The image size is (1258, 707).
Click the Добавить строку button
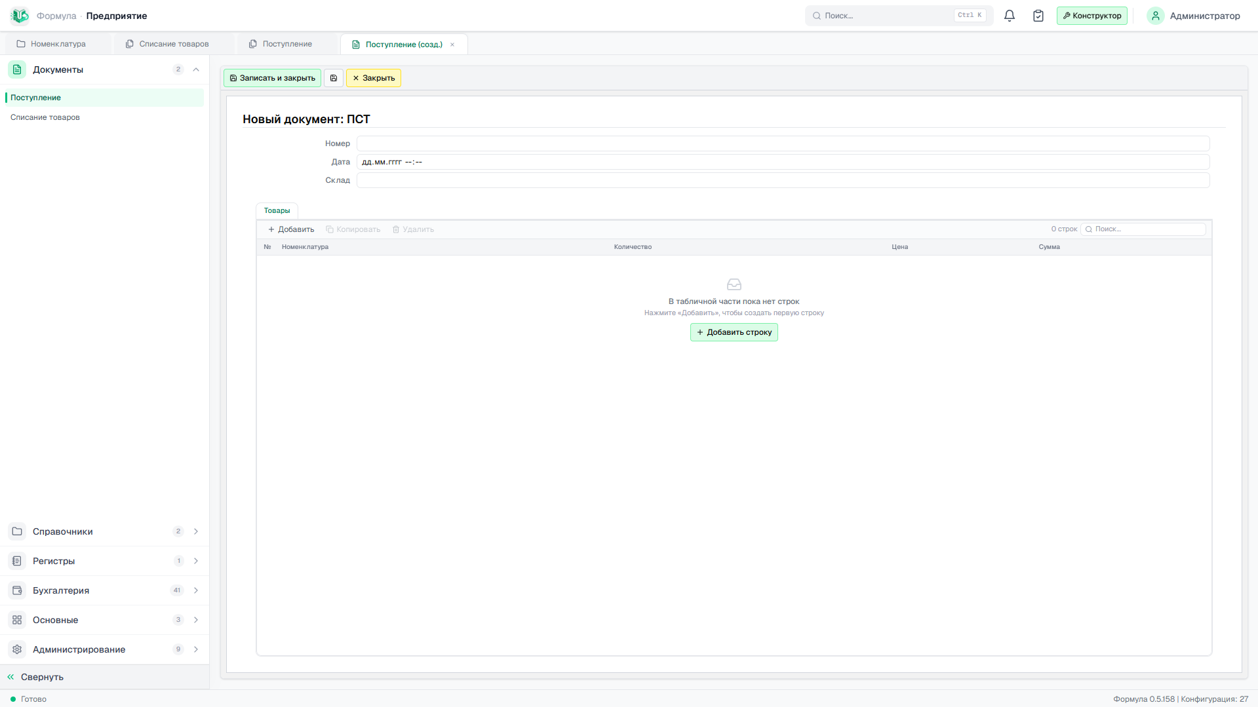tap(734, 332)
